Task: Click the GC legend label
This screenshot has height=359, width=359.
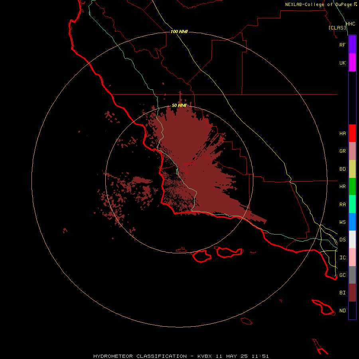Action: [342, 275]
